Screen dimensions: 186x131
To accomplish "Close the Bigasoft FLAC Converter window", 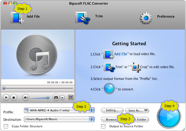I will pos(5,3).
